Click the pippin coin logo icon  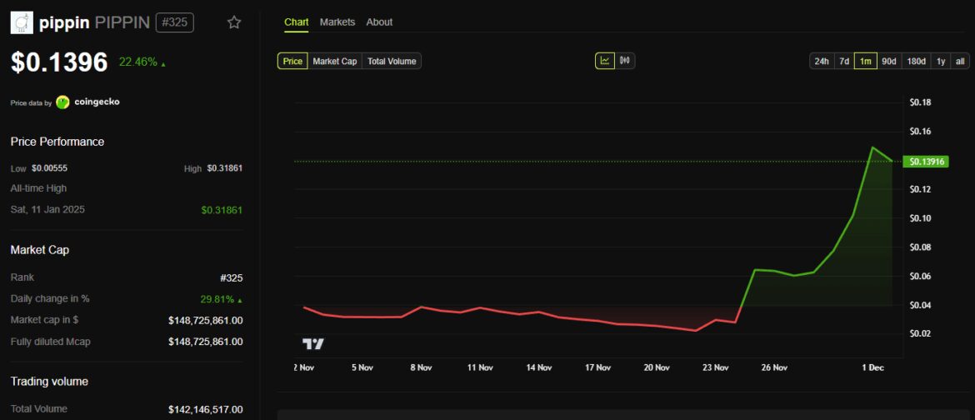21,22
